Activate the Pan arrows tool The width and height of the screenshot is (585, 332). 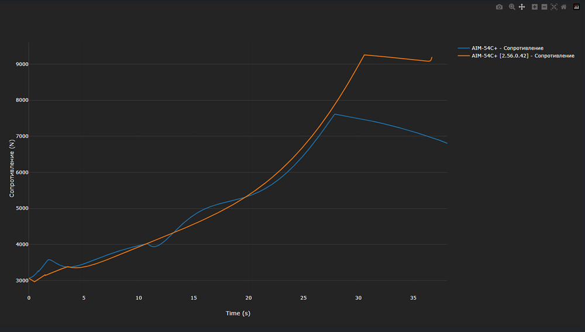(x=522, y=7)
